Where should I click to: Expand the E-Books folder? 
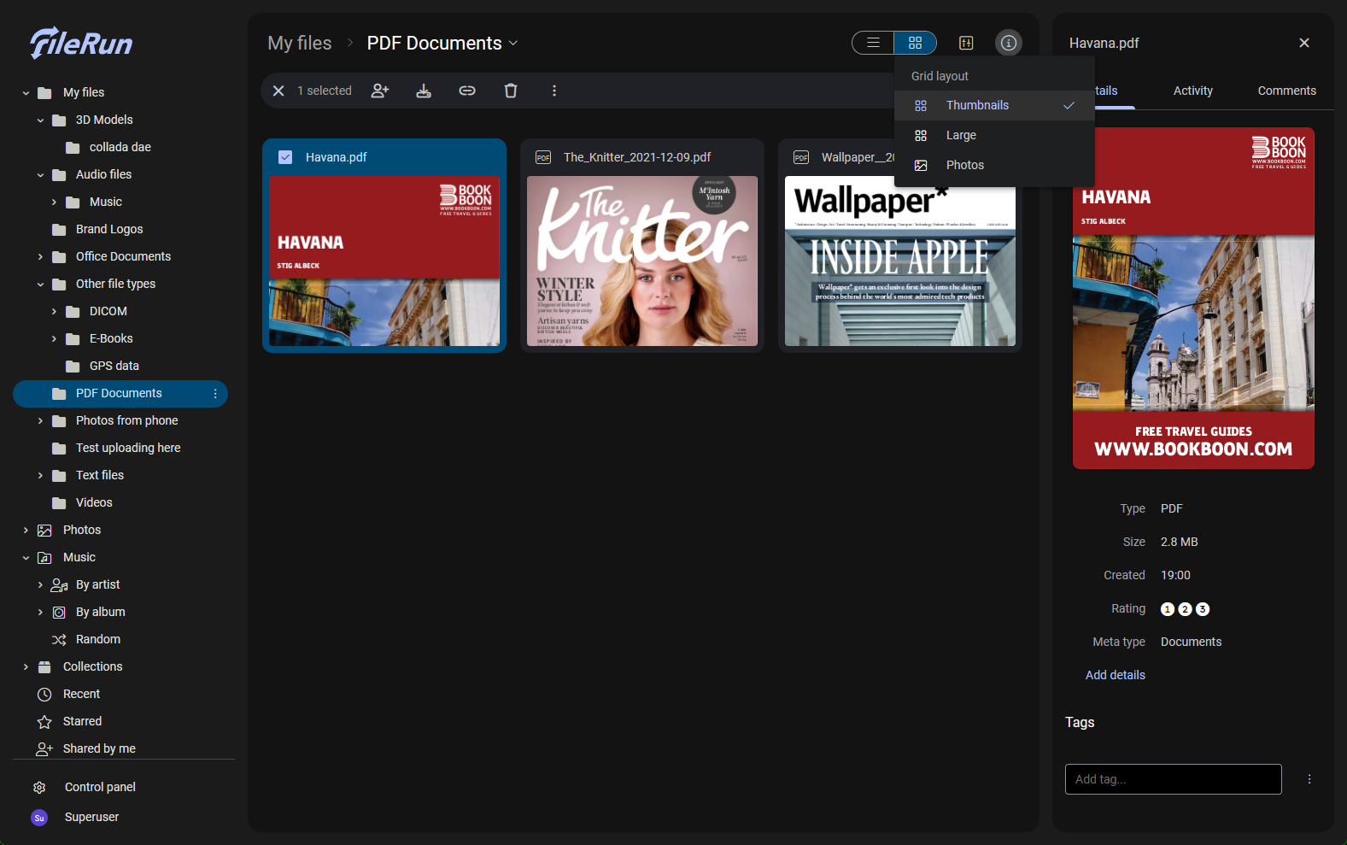[x=54, y=338]
